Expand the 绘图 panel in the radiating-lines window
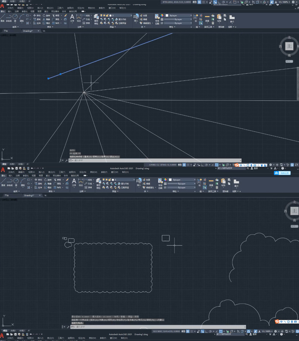The height and width of the screenshot is (341, 299). [x=15, y=27]
